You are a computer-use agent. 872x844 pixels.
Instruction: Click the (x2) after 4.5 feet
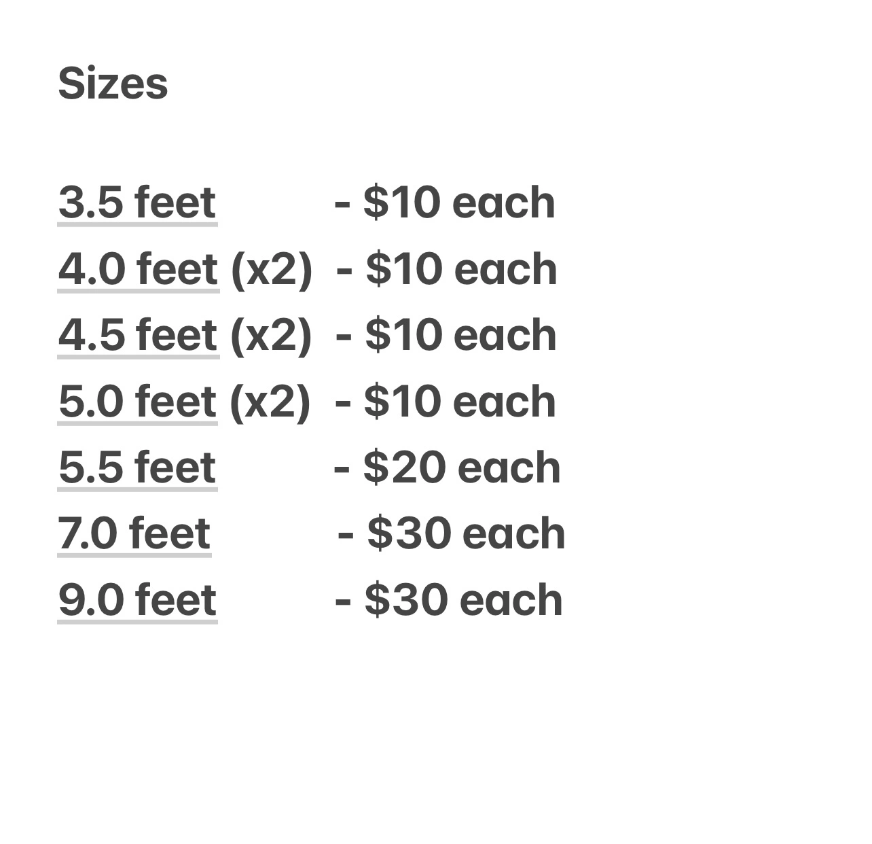click(271, 336)
